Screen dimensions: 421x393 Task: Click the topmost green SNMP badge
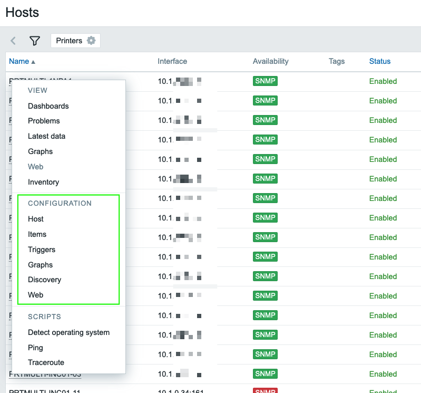[x=265, y=81]
